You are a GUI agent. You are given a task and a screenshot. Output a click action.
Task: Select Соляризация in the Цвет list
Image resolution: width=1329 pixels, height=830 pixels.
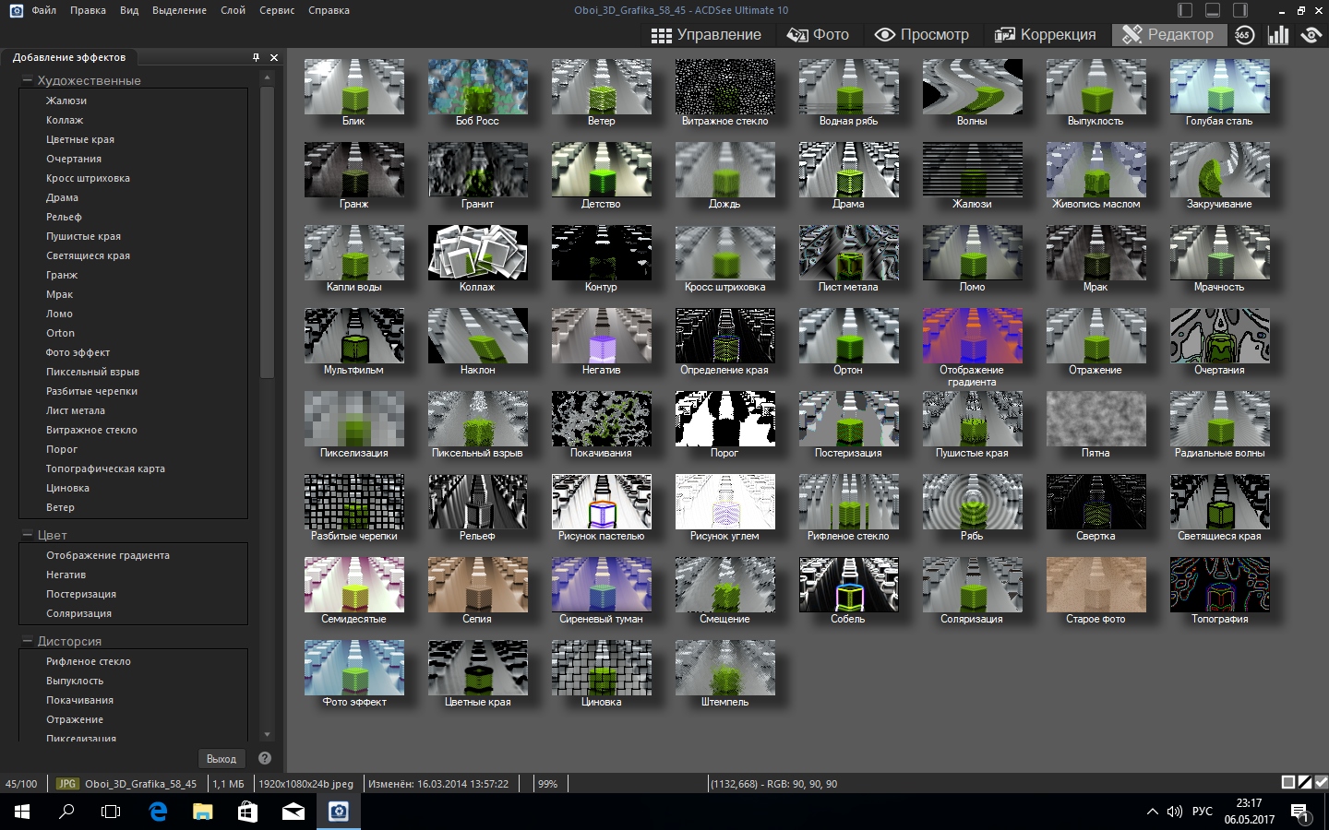78,613
